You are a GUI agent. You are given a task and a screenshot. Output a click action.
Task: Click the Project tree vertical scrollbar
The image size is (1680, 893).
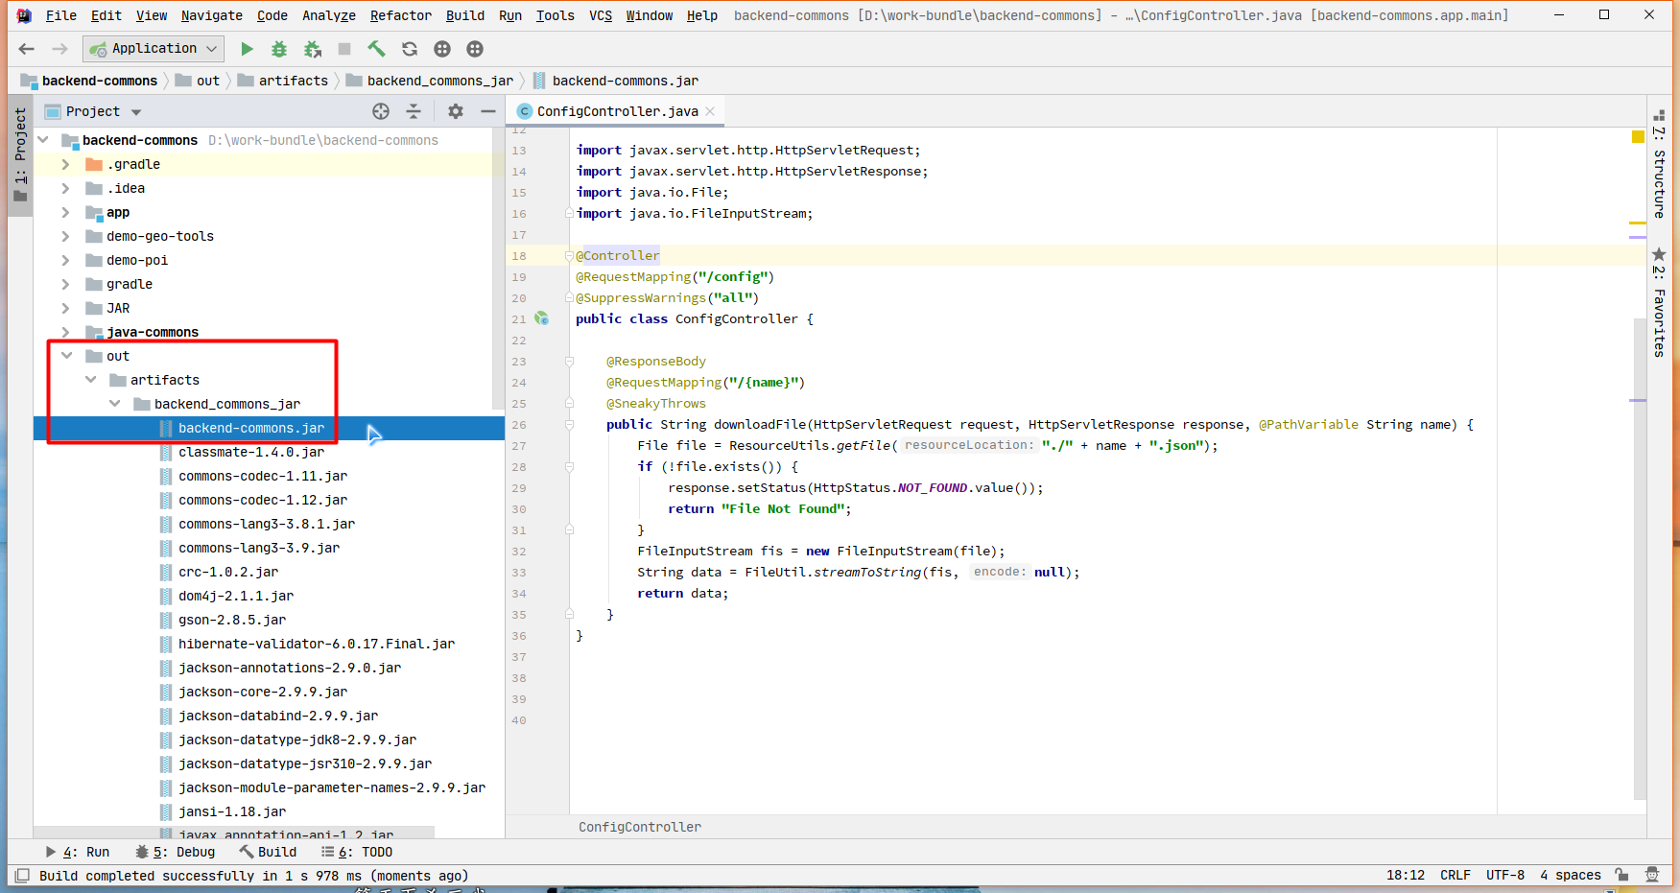pos(498,269)
